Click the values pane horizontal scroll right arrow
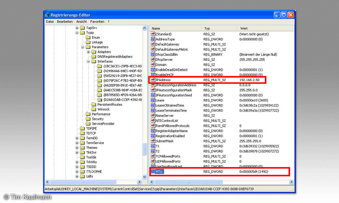 click(292, 182)
